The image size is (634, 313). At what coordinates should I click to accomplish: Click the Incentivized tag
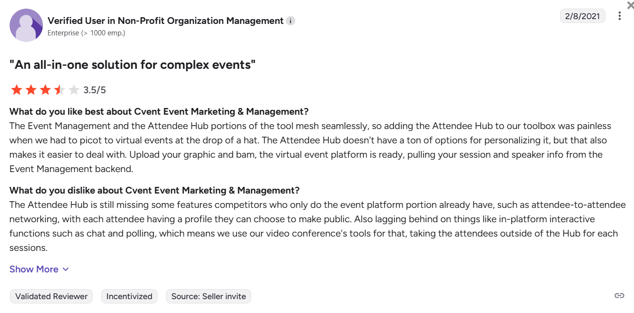coord(129,296)
